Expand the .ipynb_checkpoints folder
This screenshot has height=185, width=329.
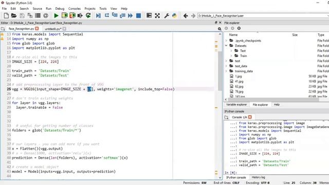226,41
